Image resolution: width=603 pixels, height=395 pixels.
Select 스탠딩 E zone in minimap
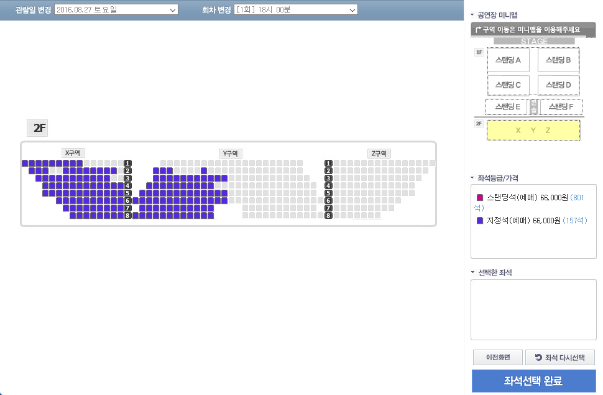click(x=507, y=106)
